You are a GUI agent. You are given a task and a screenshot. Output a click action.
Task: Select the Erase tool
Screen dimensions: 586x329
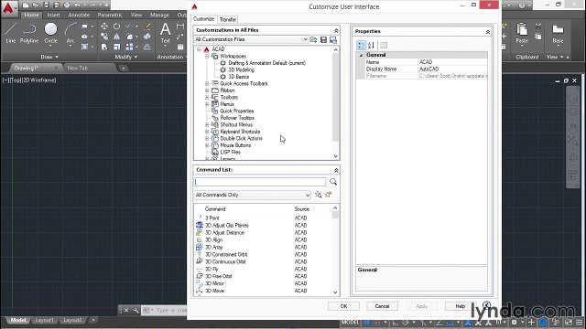(x=147, y=27)
